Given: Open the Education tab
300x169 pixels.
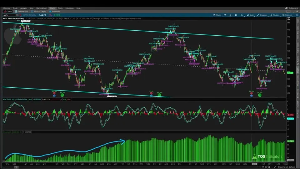Looking at the screenshot, I should 69,8.
